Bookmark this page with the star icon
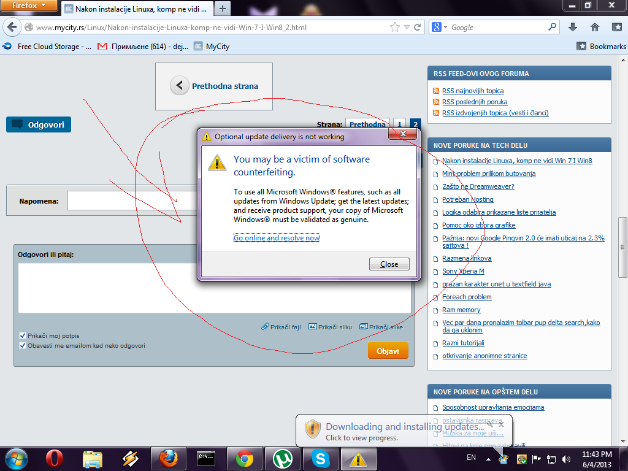This screenshot has width=628, height=471. 394,27
